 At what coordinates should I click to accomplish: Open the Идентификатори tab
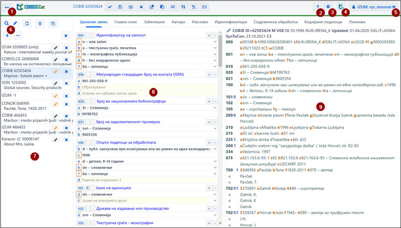tap(231, 22)
